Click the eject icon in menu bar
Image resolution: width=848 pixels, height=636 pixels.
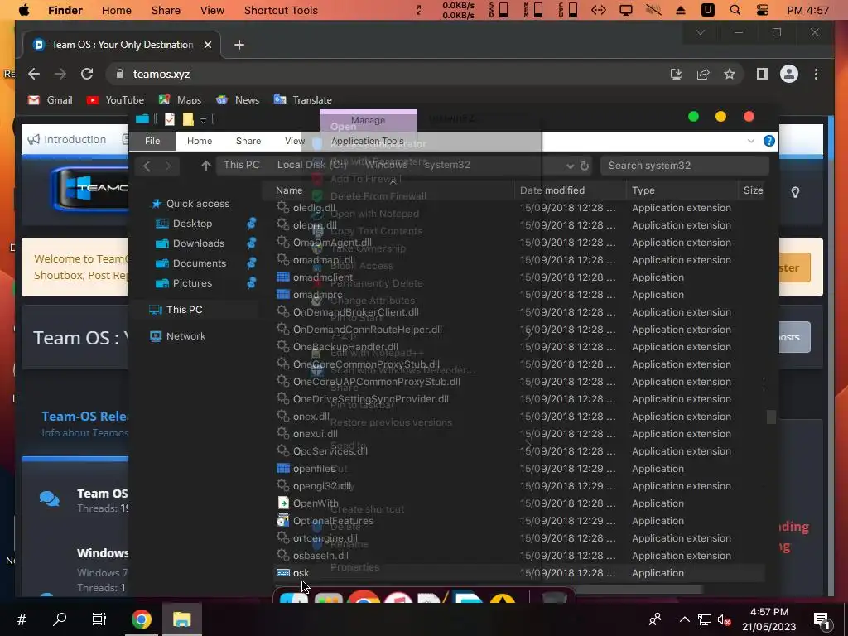(x=681, y=10)
